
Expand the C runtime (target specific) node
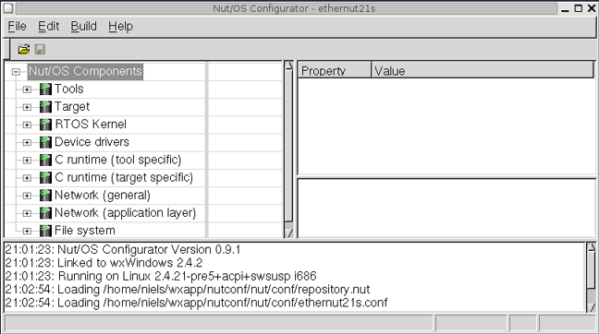click(x=27, y=178)
